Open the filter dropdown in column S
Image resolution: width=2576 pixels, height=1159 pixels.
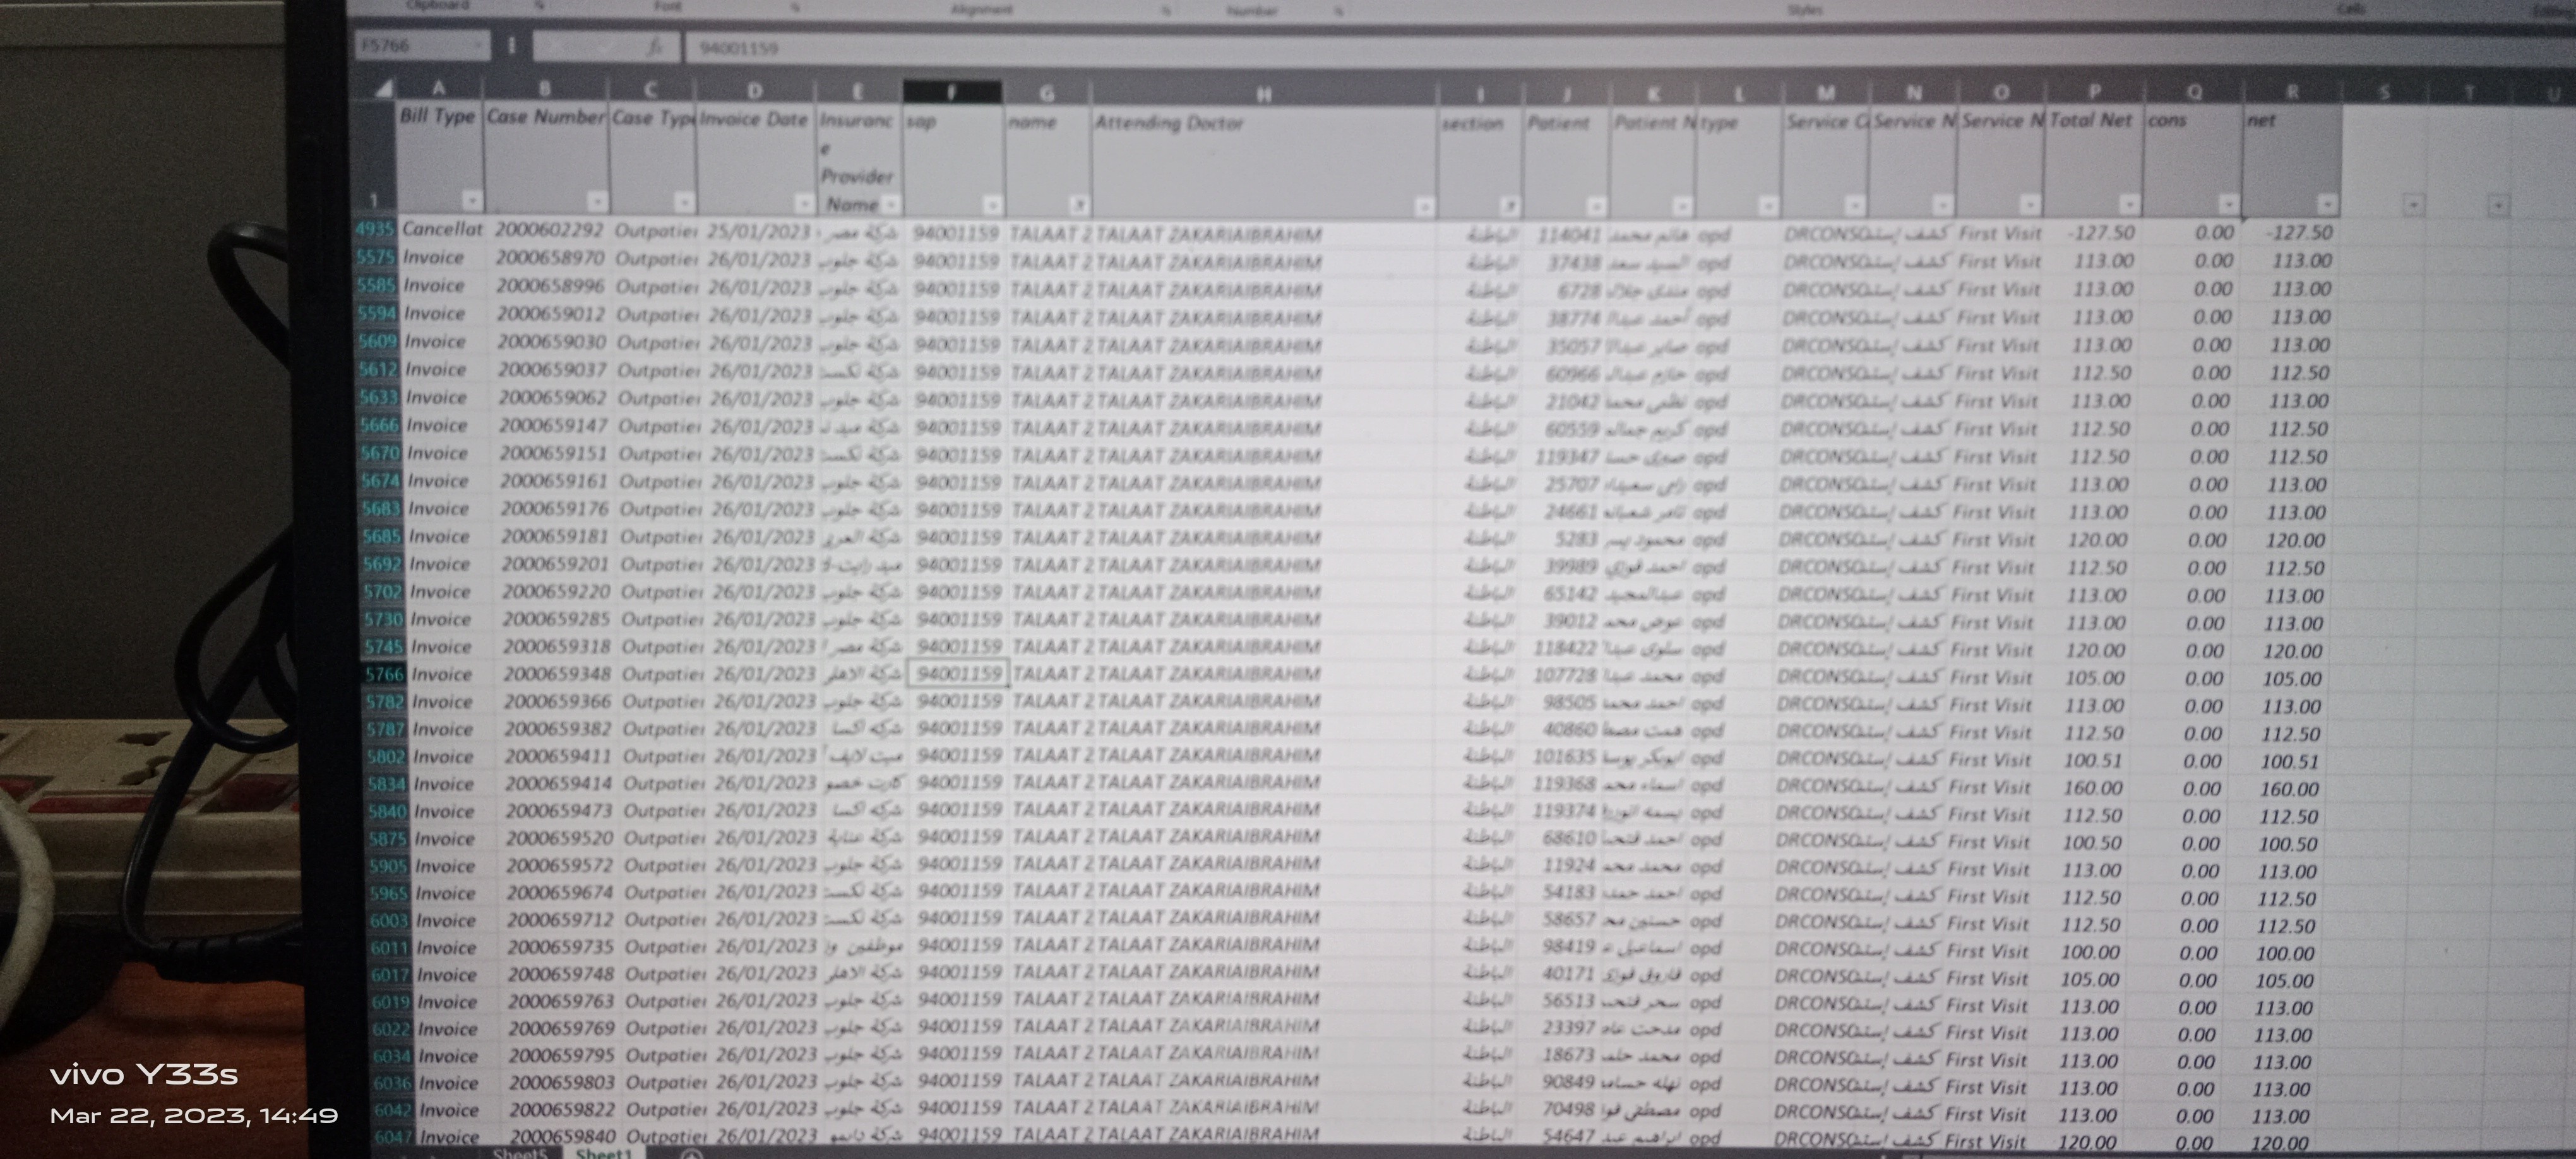pyautogui.click(x=2413, y=205)
